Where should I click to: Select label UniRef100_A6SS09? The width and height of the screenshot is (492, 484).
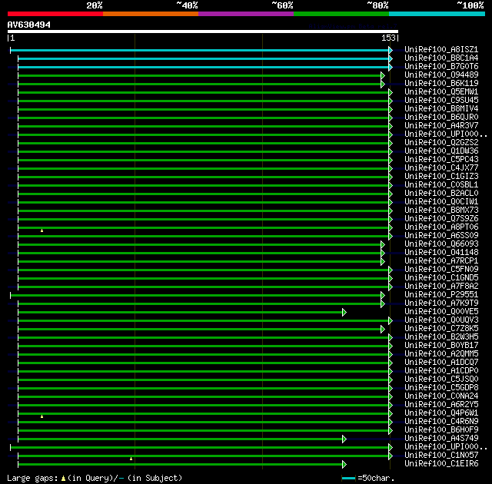pos(441,236)
